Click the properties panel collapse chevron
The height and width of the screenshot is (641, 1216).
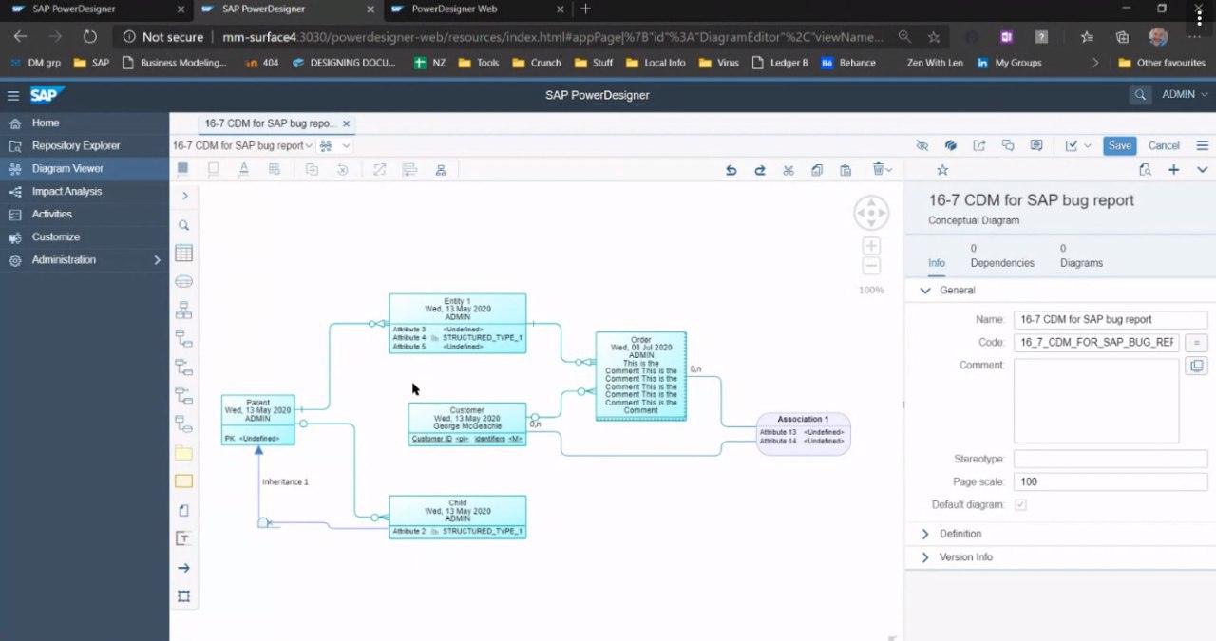pyautogui.click(x=1202, y=170)
